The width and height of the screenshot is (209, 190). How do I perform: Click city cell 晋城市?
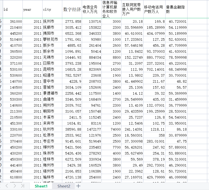pos(52,87)
